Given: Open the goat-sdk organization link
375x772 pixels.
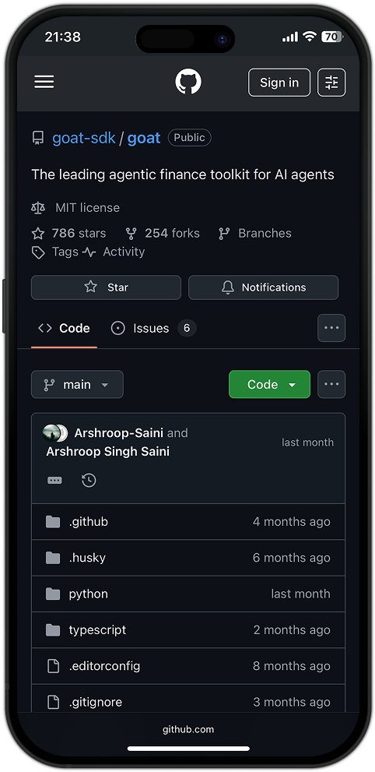Looking at the screenshot, I should point(84,138).
